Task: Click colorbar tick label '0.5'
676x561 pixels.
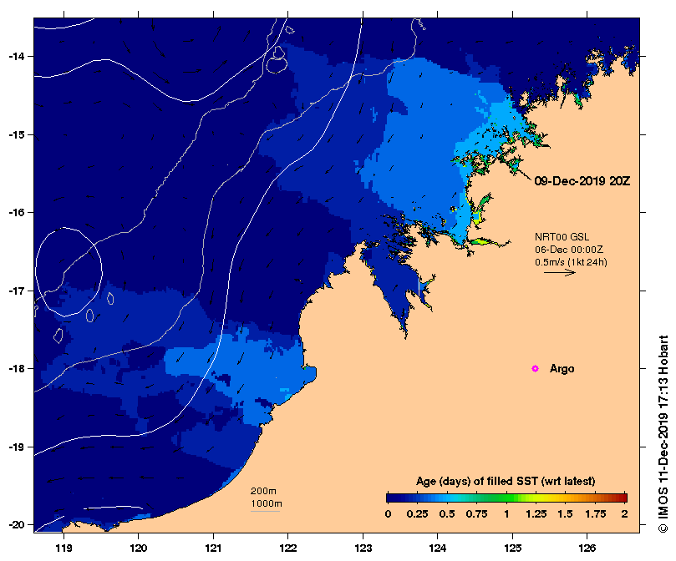Action: point(447,514)
